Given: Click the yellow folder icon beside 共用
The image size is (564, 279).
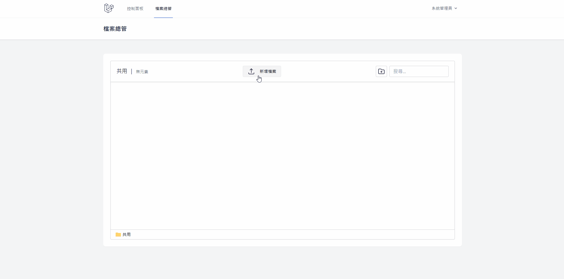Looking at the screenshot, I should pos(118,234).
